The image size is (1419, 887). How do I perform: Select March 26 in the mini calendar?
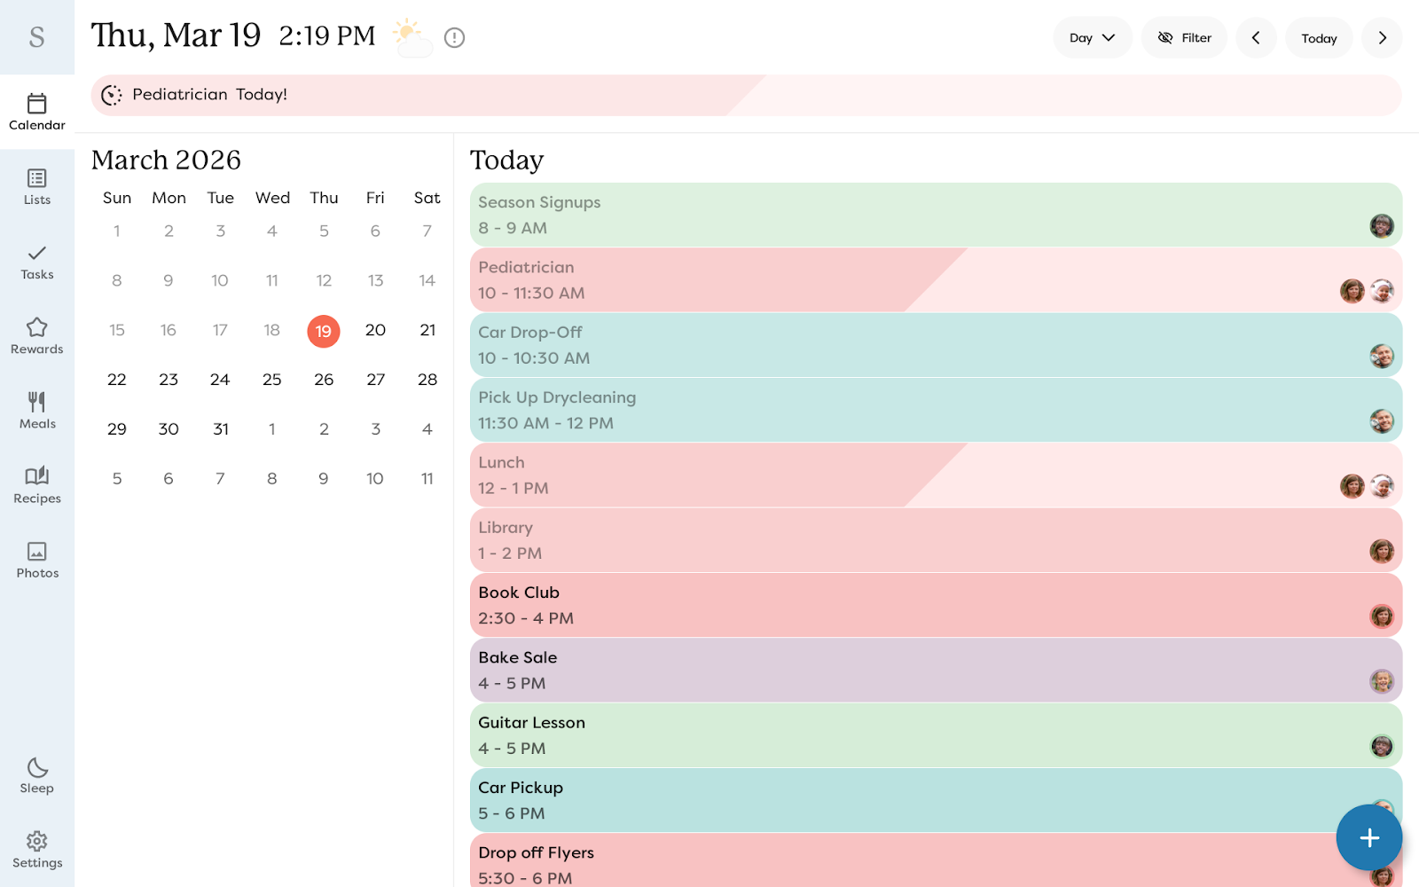(x=324, y=380)
